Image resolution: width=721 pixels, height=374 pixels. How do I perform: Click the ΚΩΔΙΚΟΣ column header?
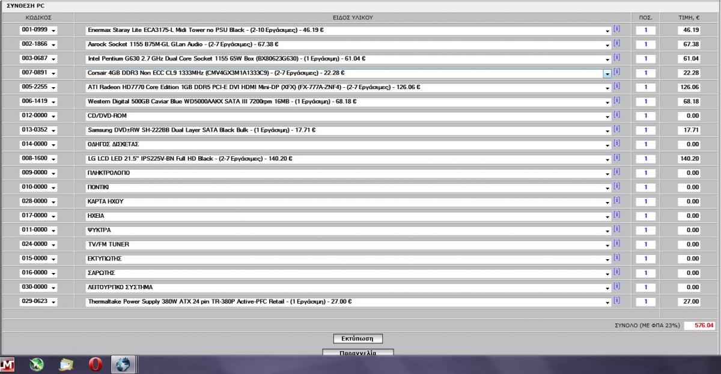(38, 17)
